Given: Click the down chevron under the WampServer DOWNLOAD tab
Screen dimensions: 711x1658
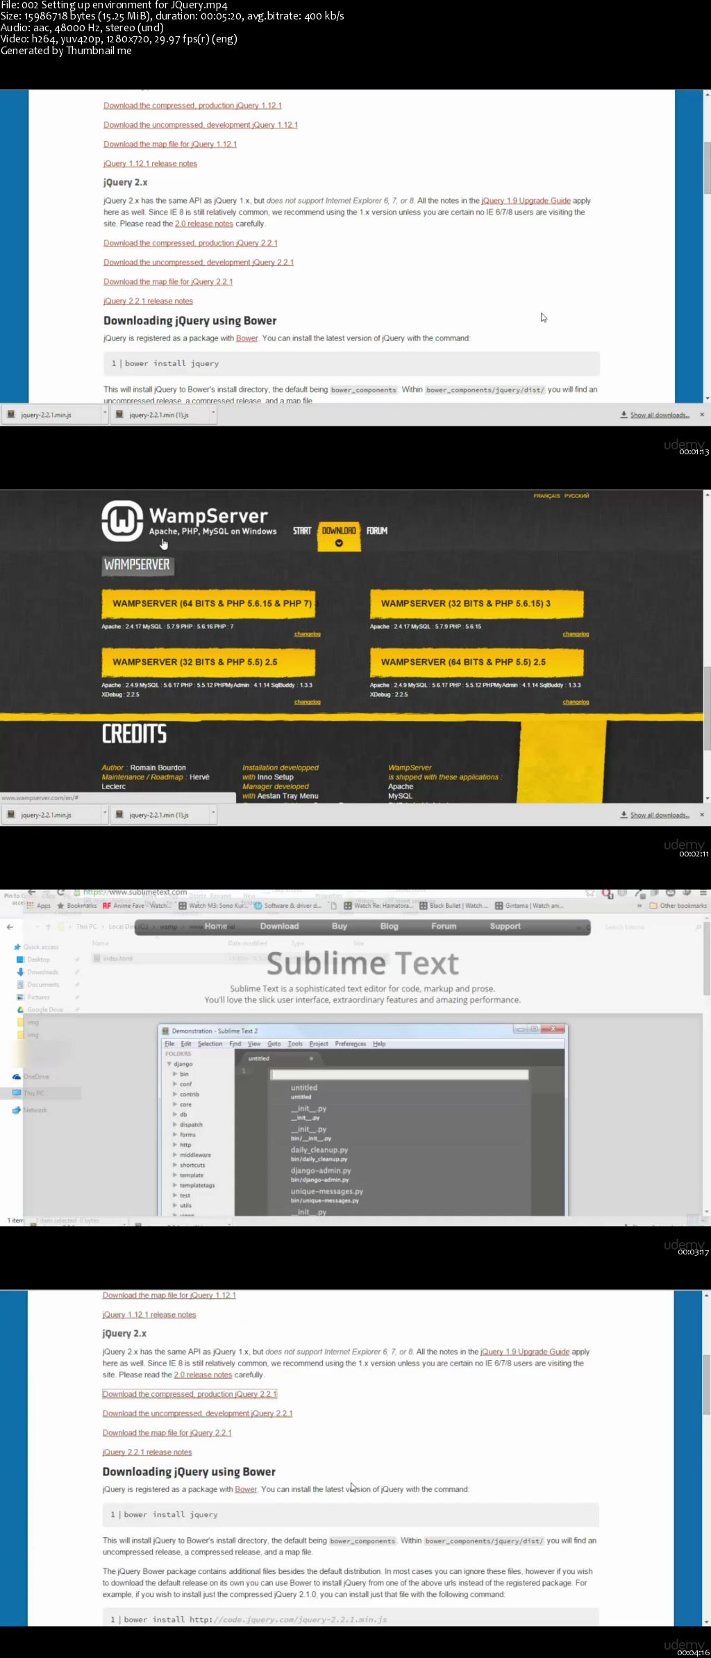Looking at the screenshot, I should (339, 543).
